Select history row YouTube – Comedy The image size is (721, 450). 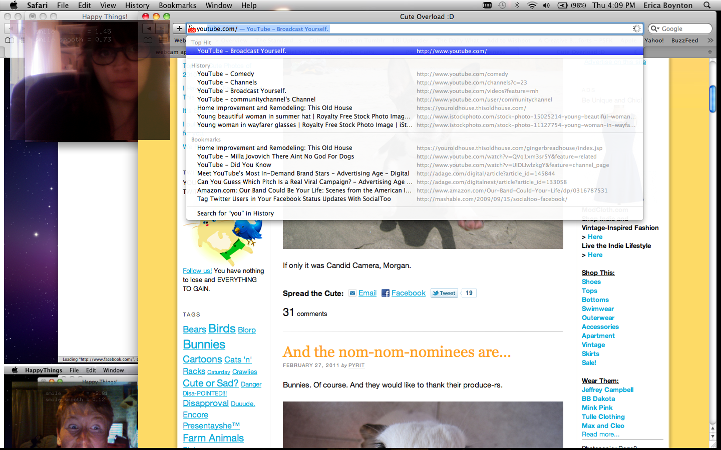click(415, 74)
